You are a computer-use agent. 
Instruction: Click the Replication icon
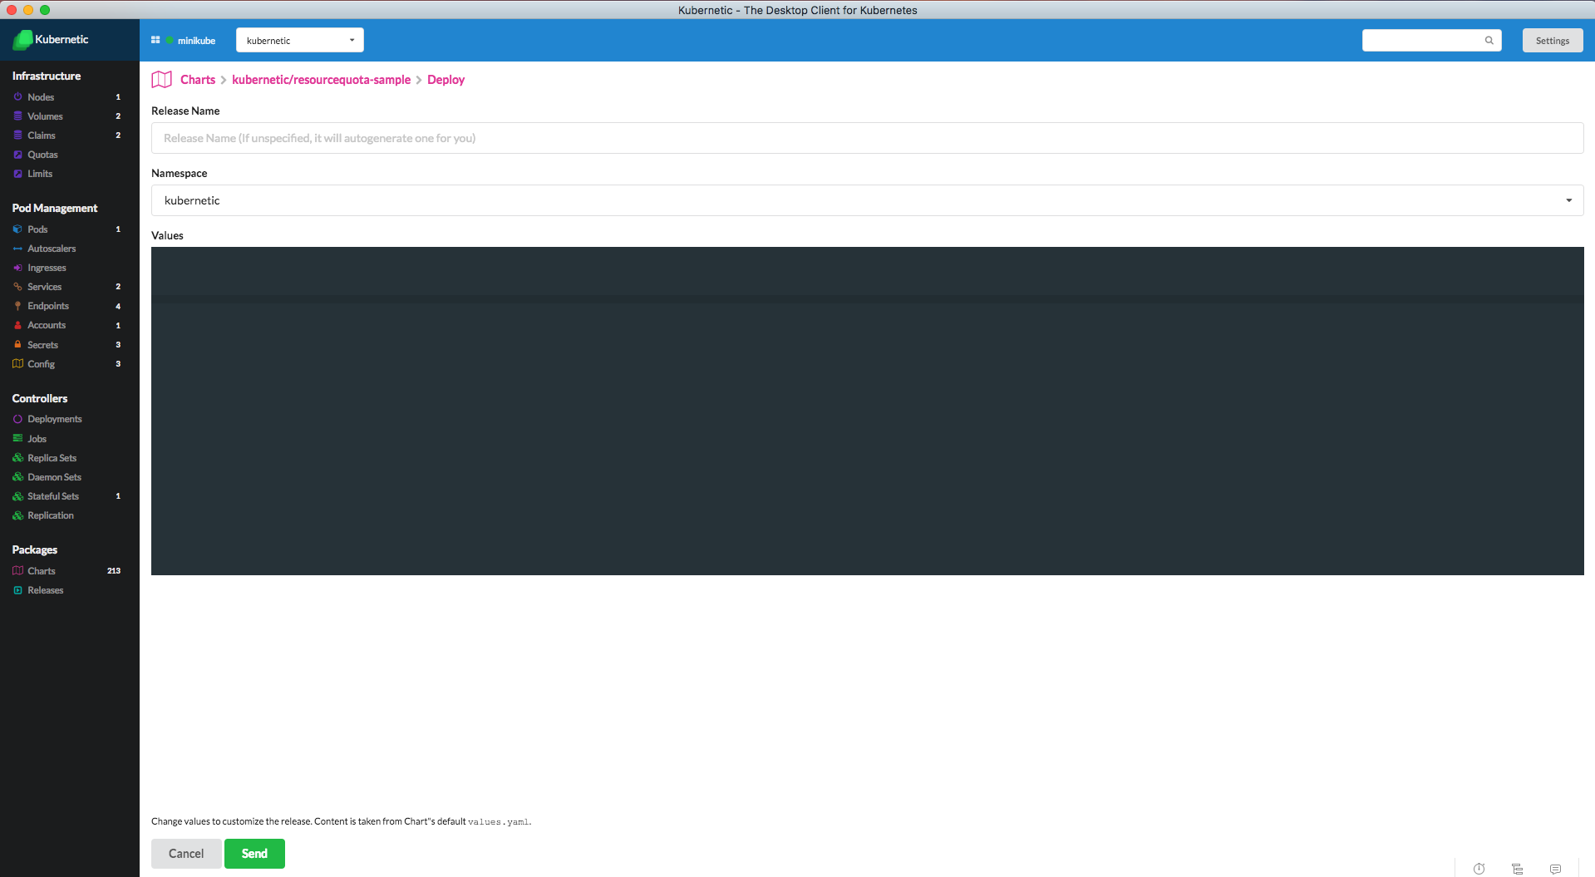17,515
